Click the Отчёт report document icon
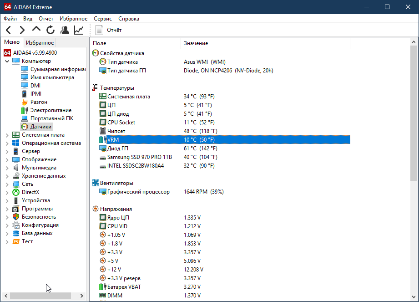 100,30
